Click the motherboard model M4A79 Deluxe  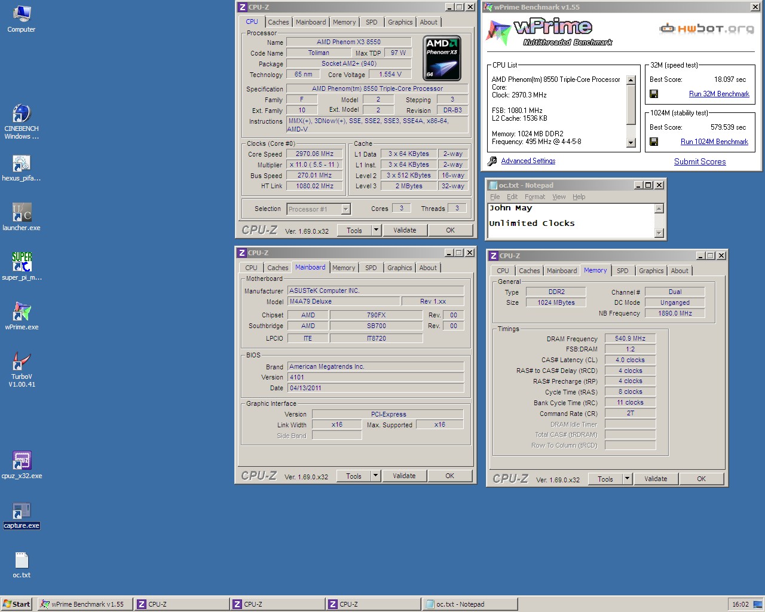(344, 301)
